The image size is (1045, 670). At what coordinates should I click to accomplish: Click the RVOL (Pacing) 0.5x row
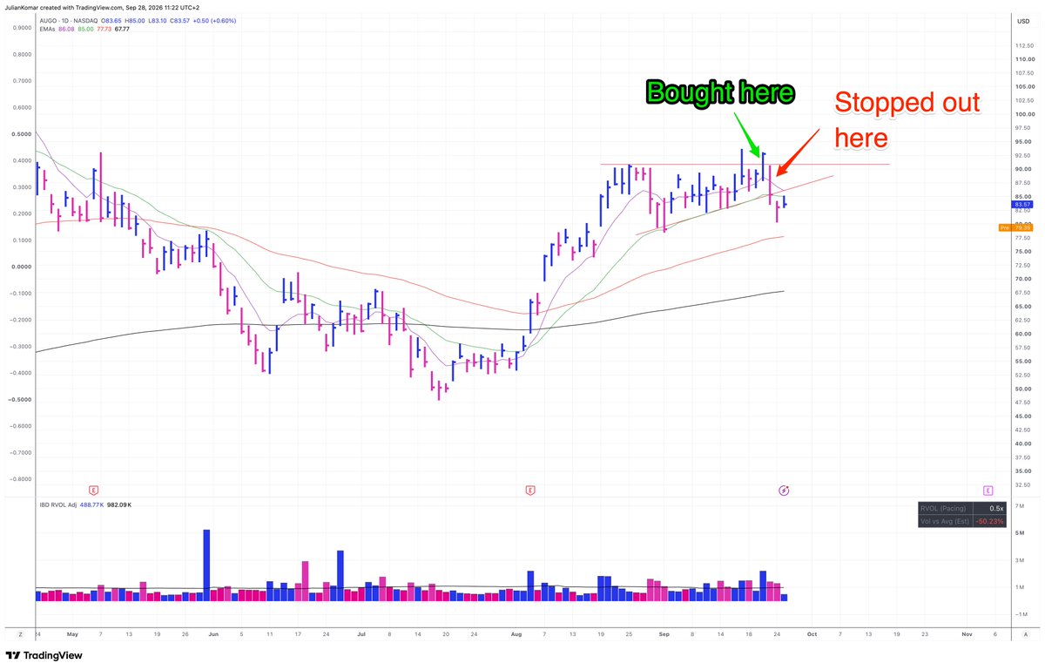[962, 508]
